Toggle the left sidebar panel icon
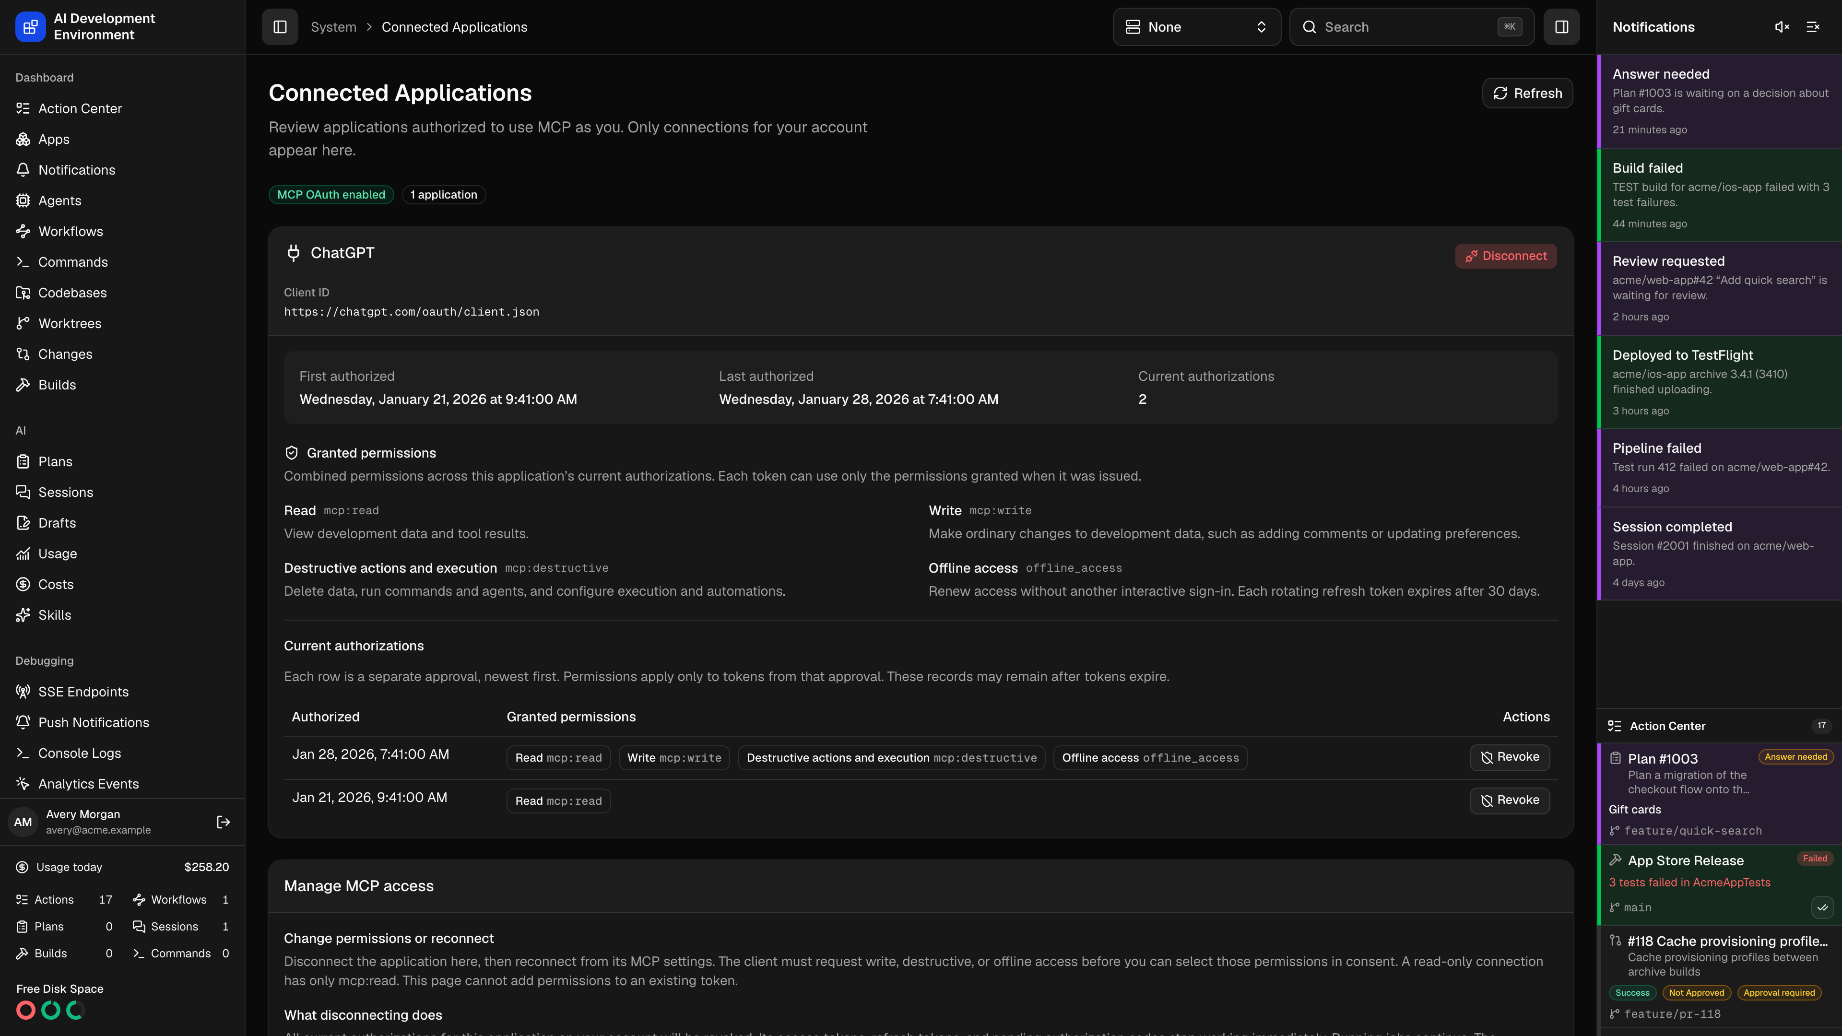Screen dimensions: 1842x1036 tap(280, 26)
